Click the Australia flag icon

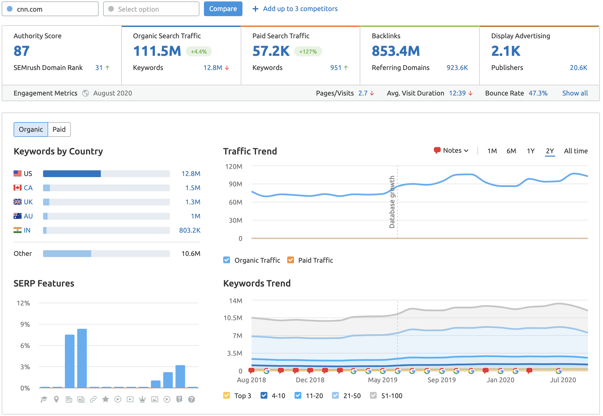[18, 216]
